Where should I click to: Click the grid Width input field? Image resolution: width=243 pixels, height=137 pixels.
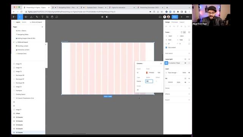(x=149, y=81)
